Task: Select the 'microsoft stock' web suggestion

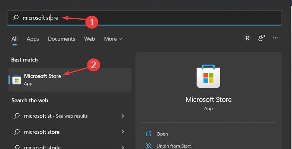Action: [x=70, y=147]
